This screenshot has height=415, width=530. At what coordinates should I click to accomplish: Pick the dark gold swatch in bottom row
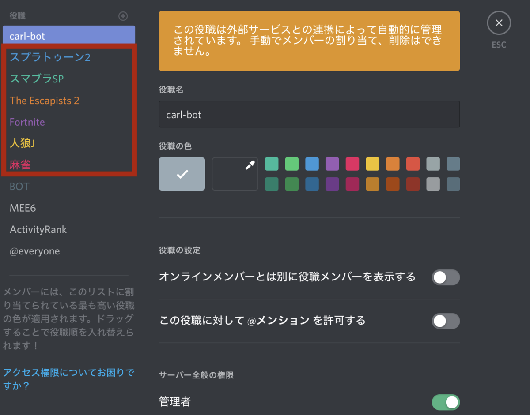(372, 184)
